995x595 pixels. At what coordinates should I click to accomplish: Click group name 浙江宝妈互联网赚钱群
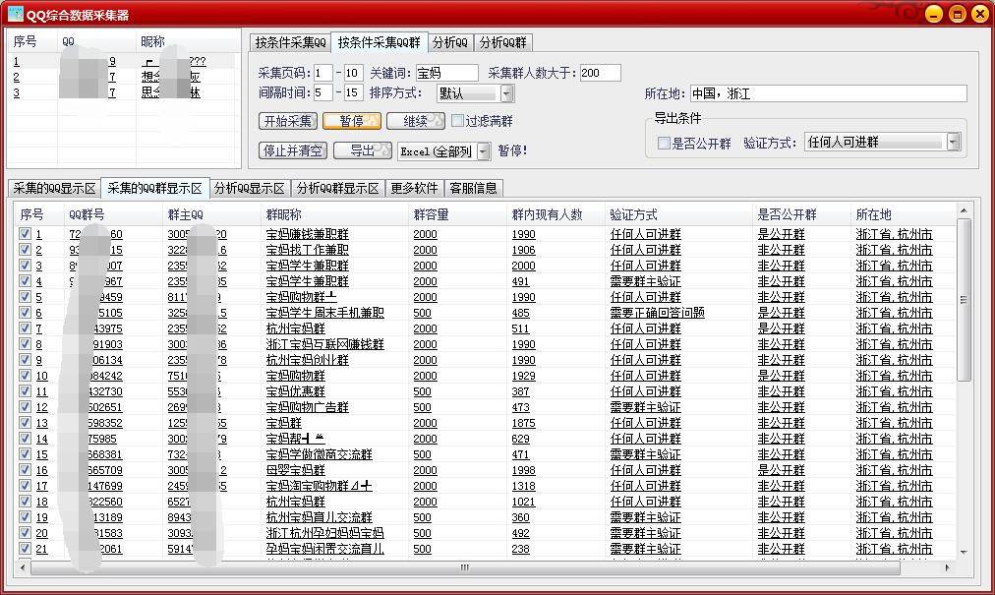[x=324, y=344]
